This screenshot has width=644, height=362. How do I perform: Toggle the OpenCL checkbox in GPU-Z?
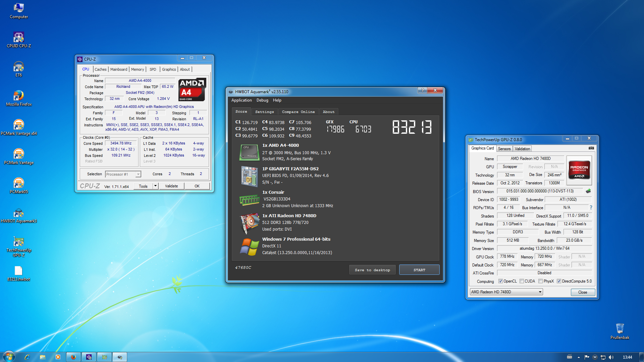(x=500, y=281)
